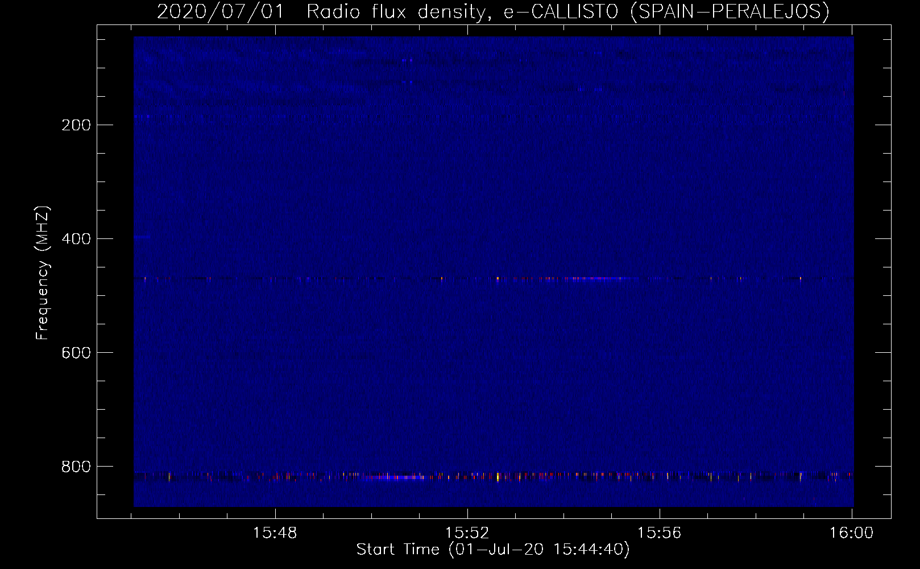920x569 pixels.
Task: Click the '15:52' time tick label
Action: tap(467, 533)
